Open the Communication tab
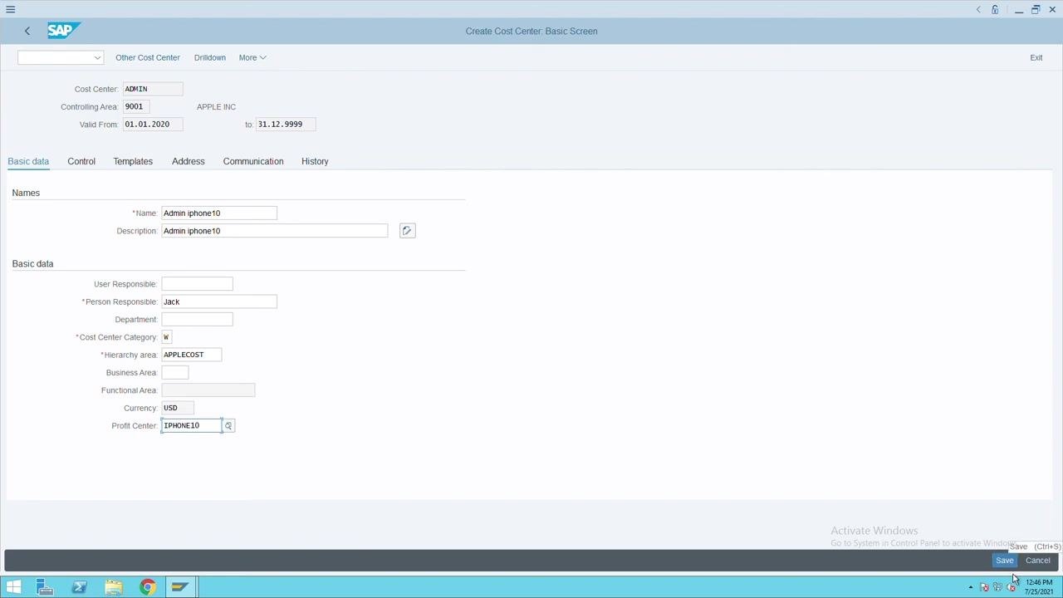The width and height of the screenshot is (1063, 598). [253, 161]
